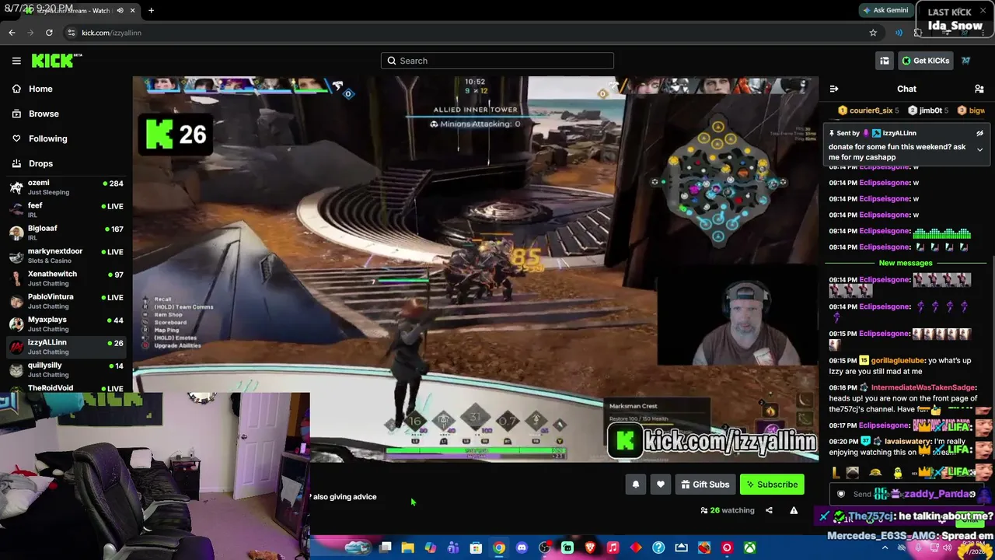Open Microsoft Store from taskbar
Image resolution: width=995 pixels, height=560 pixels.
(x=476, y=548)
